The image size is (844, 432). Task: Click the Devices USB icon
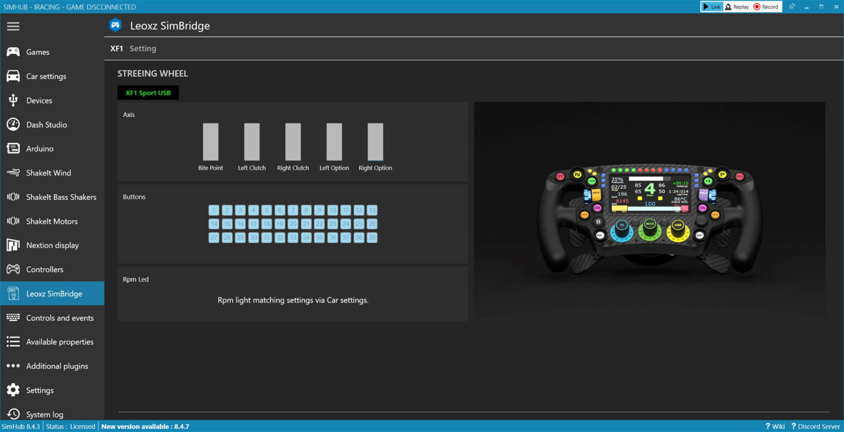pyautogui.click(x=13, y=100)
